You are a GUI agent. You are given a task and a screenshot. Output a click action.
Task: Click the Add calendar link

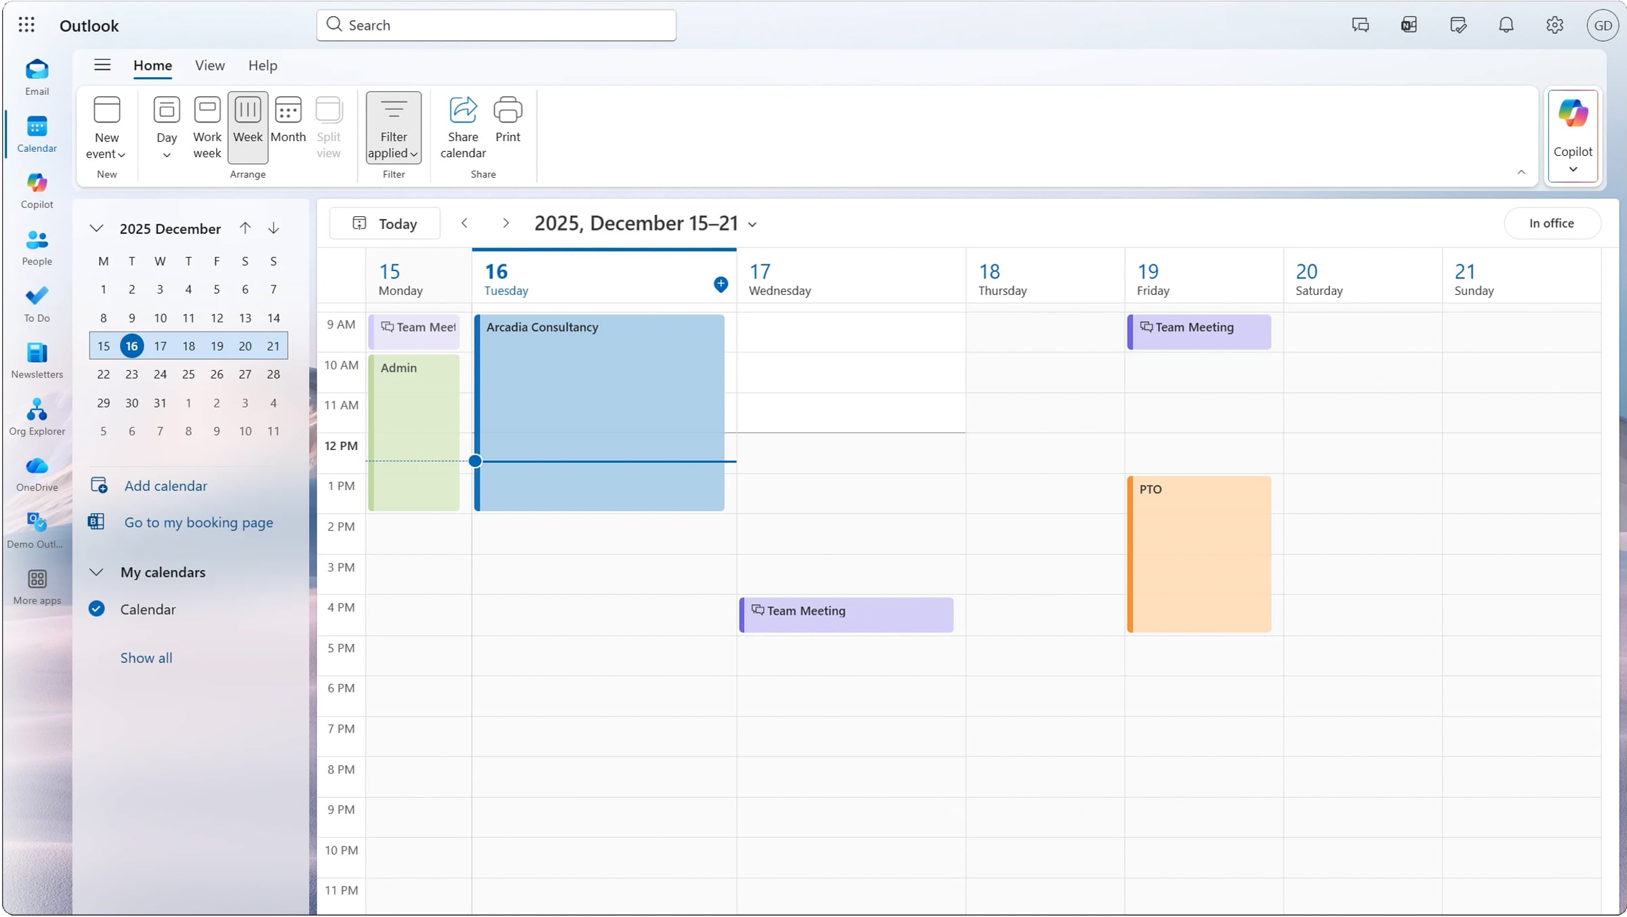point(165,485)
